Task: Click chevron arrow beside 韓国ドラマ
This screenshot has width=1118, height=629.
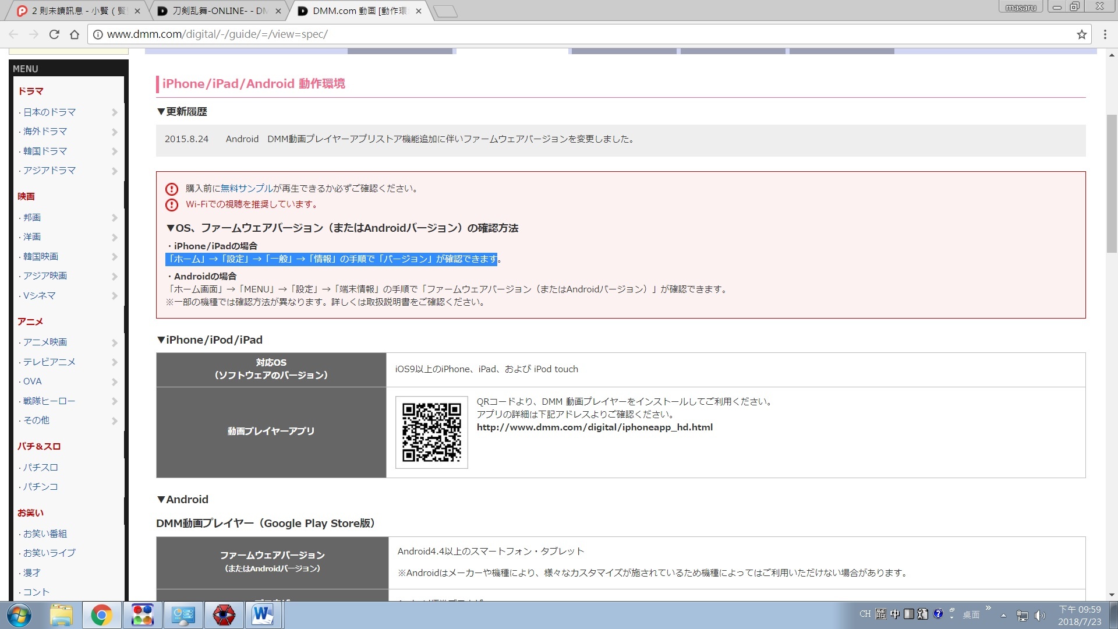Action: (115, 151)
